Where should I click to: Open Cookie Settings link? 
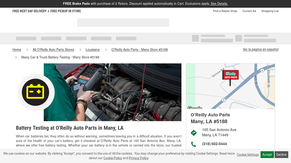point(248,155)
